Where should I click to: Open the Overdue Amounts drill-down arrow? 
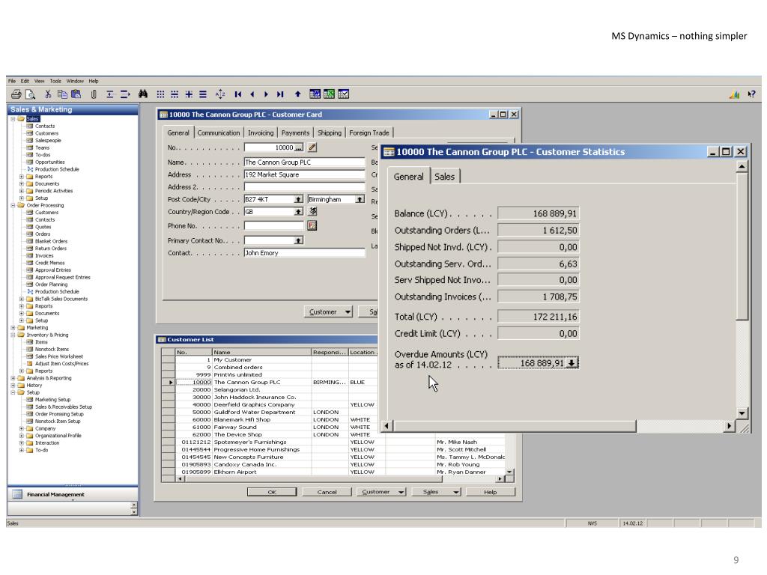click(x=572, y=363)
